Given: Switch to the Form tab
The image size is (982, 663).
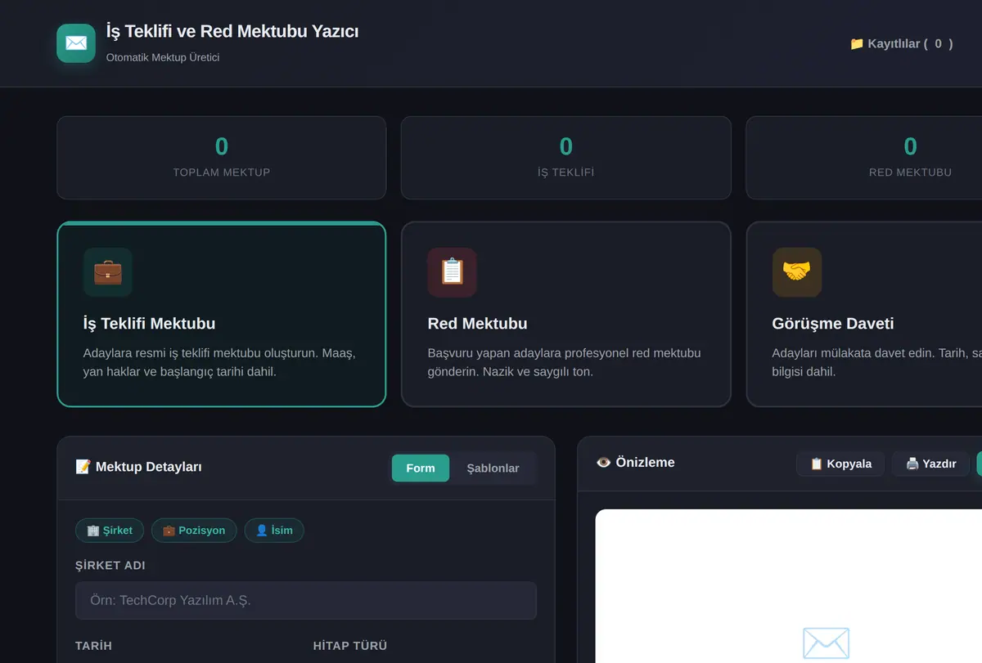Looking at the screenshot, I should pos(421,468).
